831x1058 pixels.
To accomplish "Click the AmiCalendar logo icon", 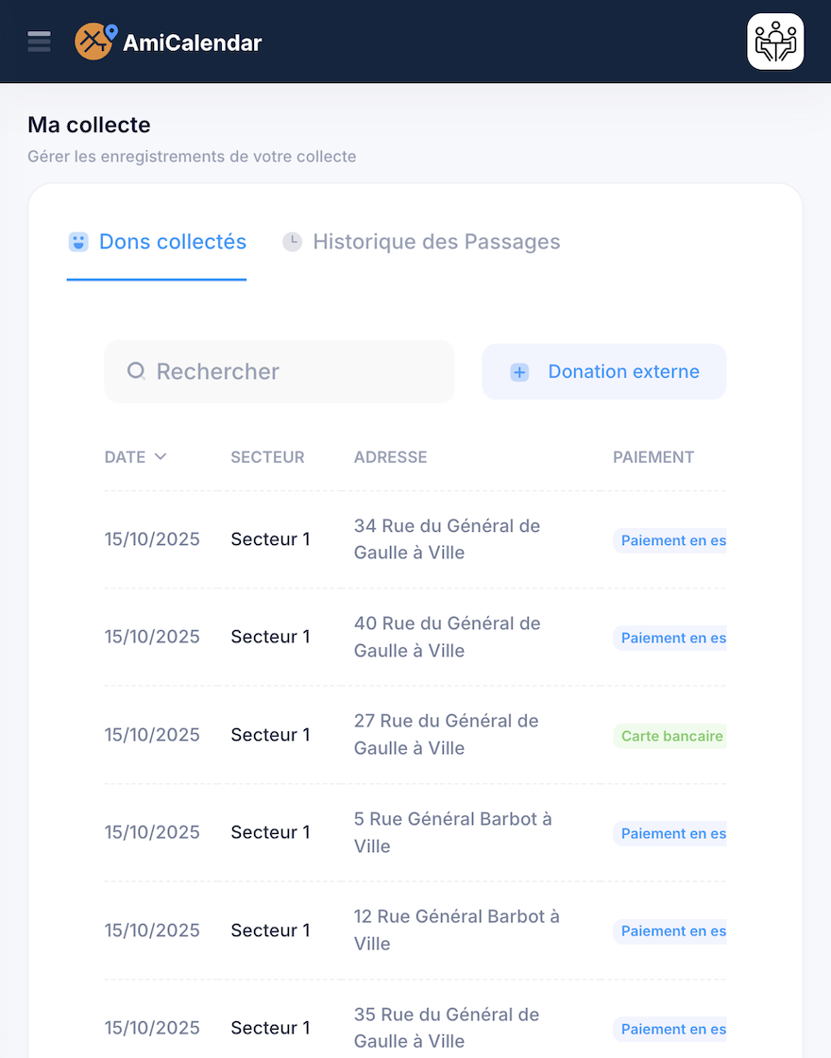I will [x=94, y=41].
